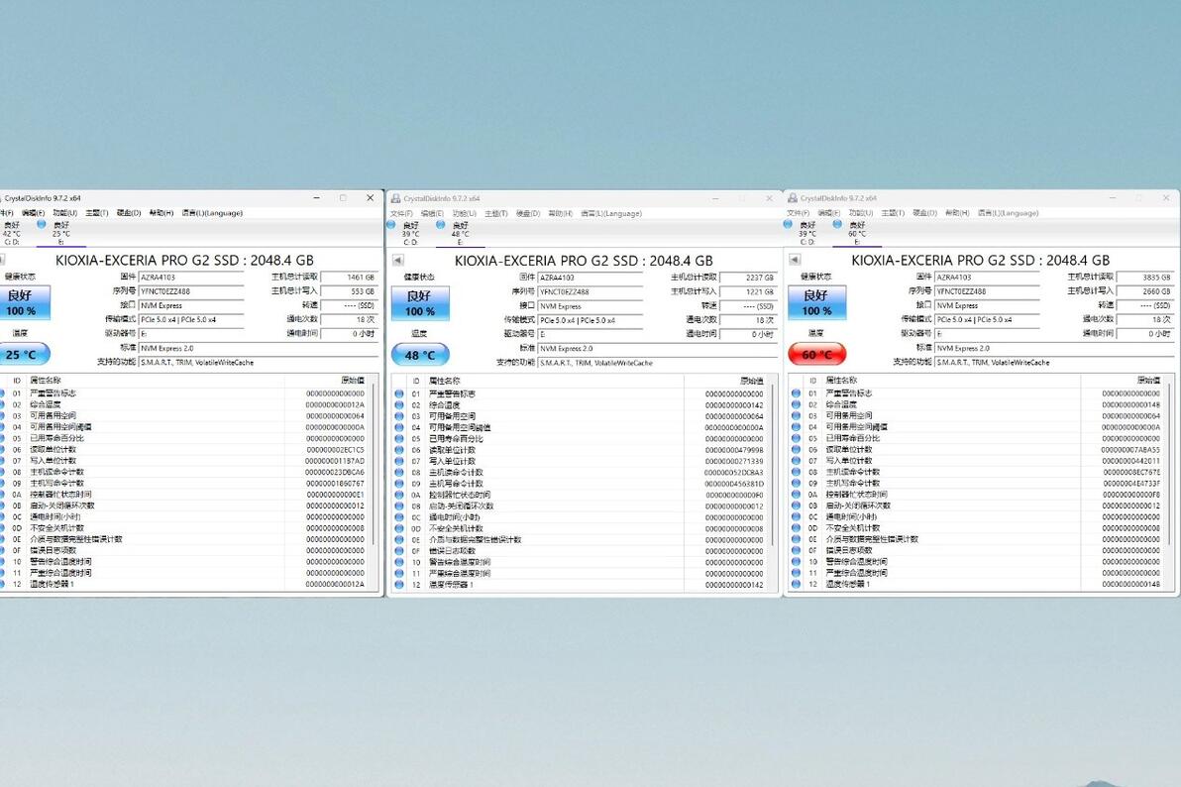Click 良好 100 % health button in left window

(x=24, y=302)
